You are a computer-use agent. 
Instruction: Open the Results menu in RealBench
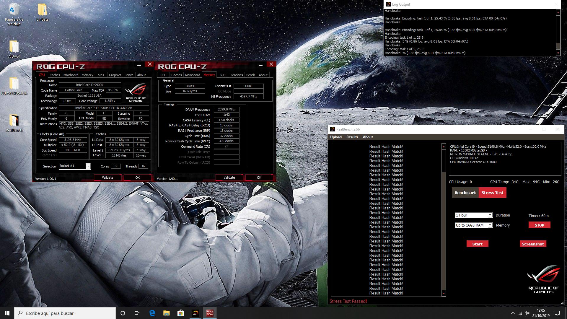point(352,137)
